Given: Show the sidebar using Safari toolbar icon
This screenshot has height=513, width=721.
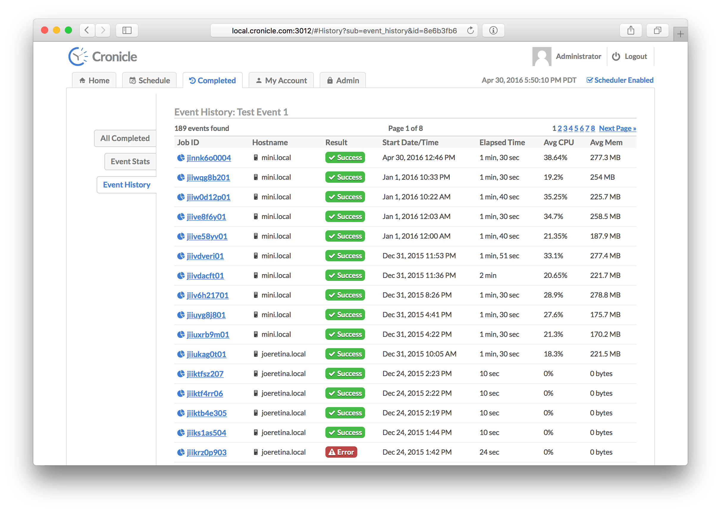Looking at the screenshot, I should 127,31.
